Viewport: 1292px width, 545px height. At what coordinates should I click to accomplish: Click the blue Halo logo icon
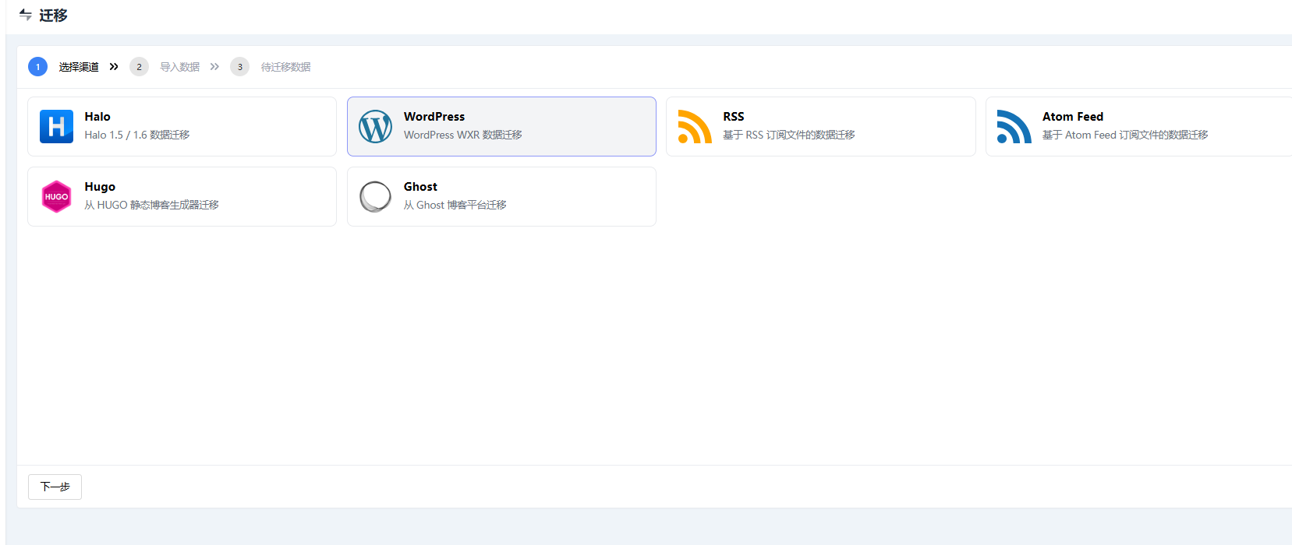56,126
